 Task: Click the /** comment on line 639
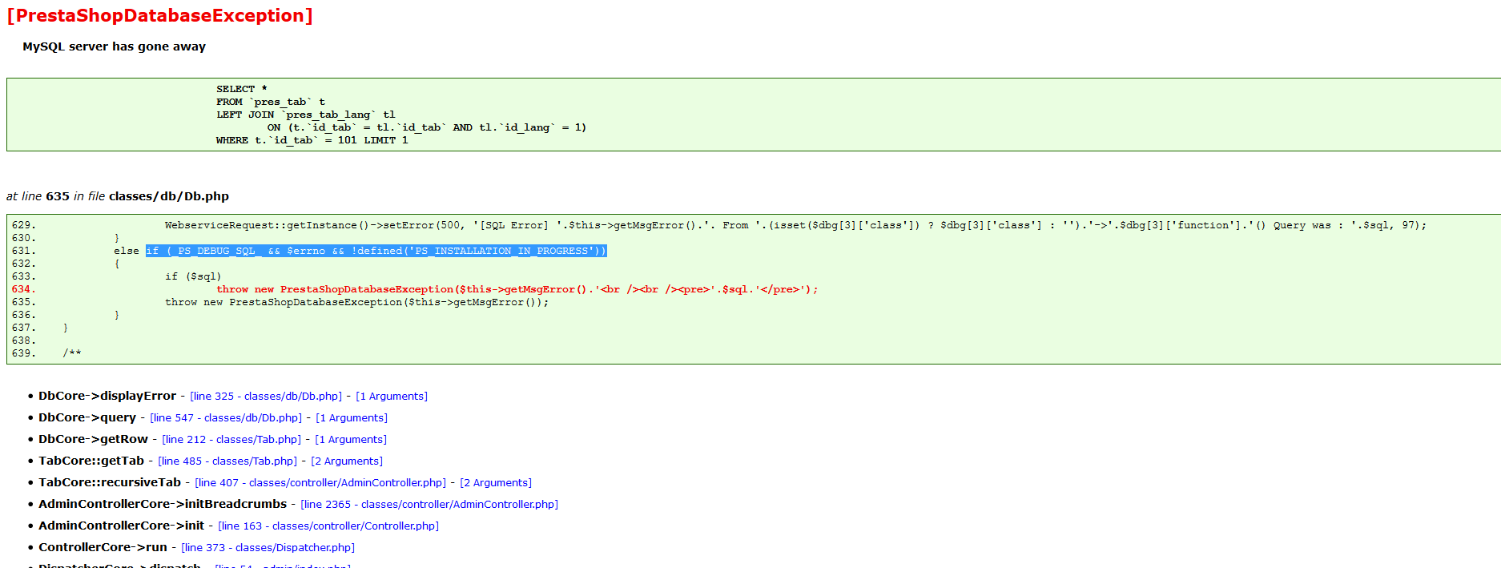72,353
